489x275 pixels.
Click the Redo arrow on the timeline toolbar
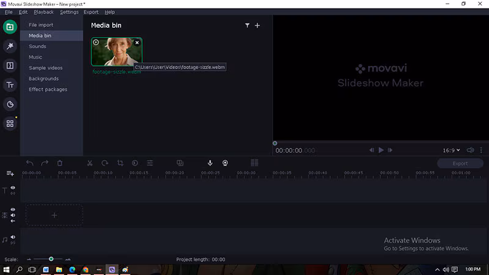[45, 163]
